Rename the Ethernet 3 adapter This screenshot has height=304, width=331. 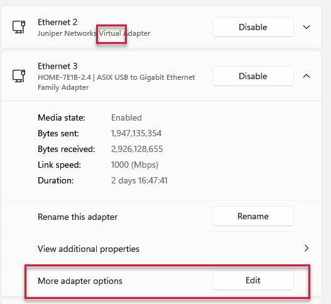(x=253, y=216)
